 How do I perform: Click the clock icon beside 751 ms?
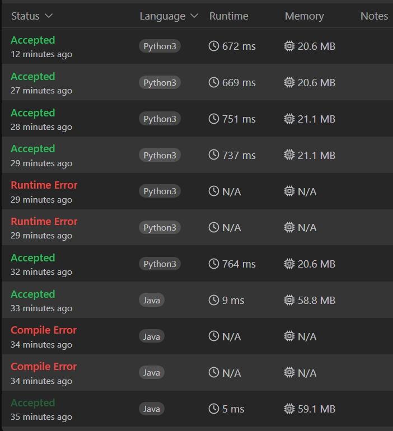point(213,119)
